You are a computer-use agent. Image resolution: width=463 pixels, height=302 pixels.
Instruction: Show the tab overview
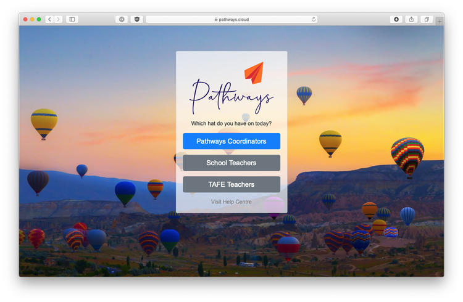coord(427,20)
